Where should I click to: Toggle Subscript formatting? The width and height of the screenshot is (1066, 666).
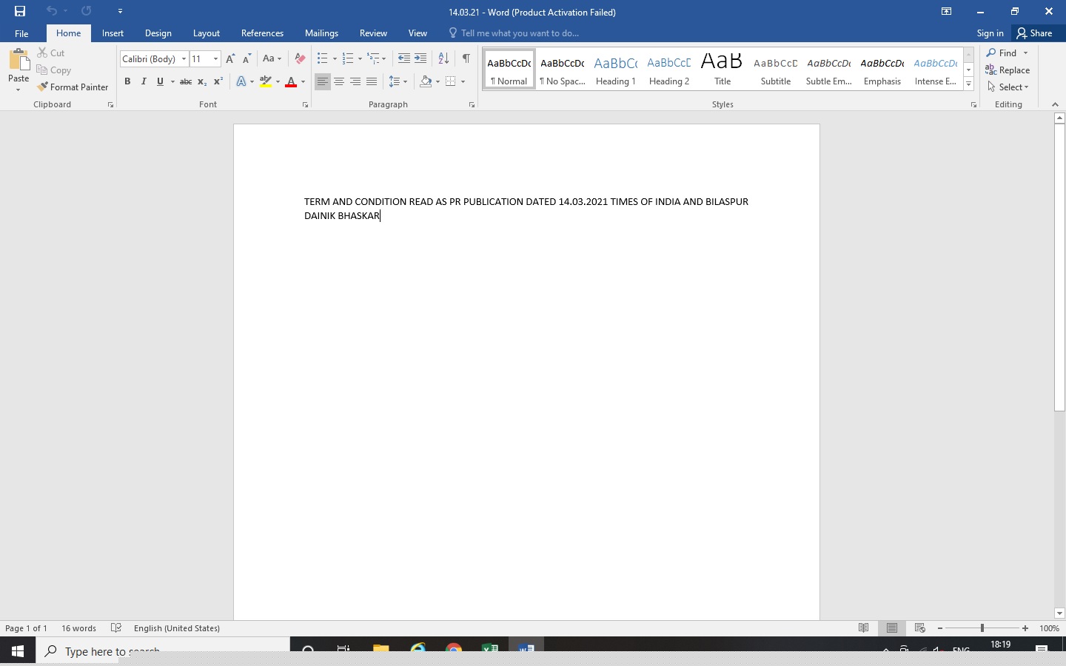[202, 81]
